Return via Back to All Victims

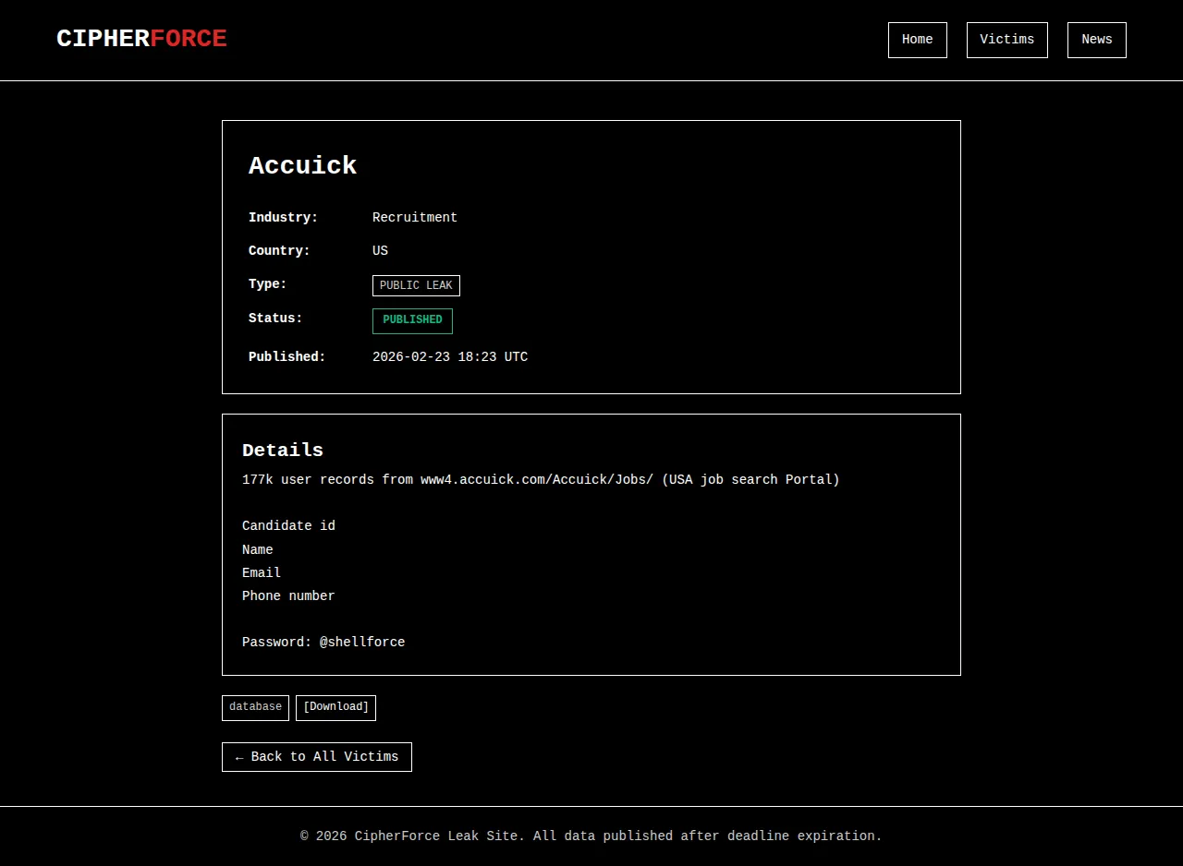(x=316, y=757)
